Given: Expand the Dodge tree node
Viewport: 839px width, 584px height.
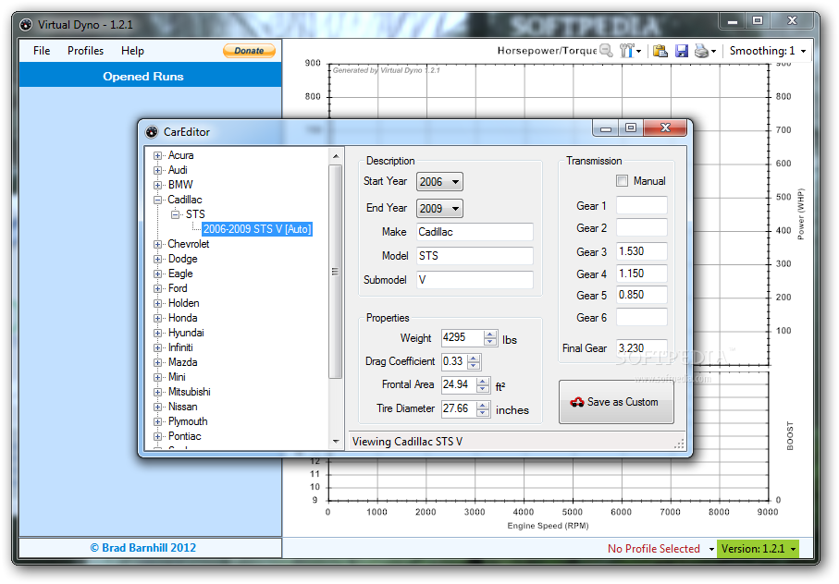Looking at the screenshot, I should [157, 259].
